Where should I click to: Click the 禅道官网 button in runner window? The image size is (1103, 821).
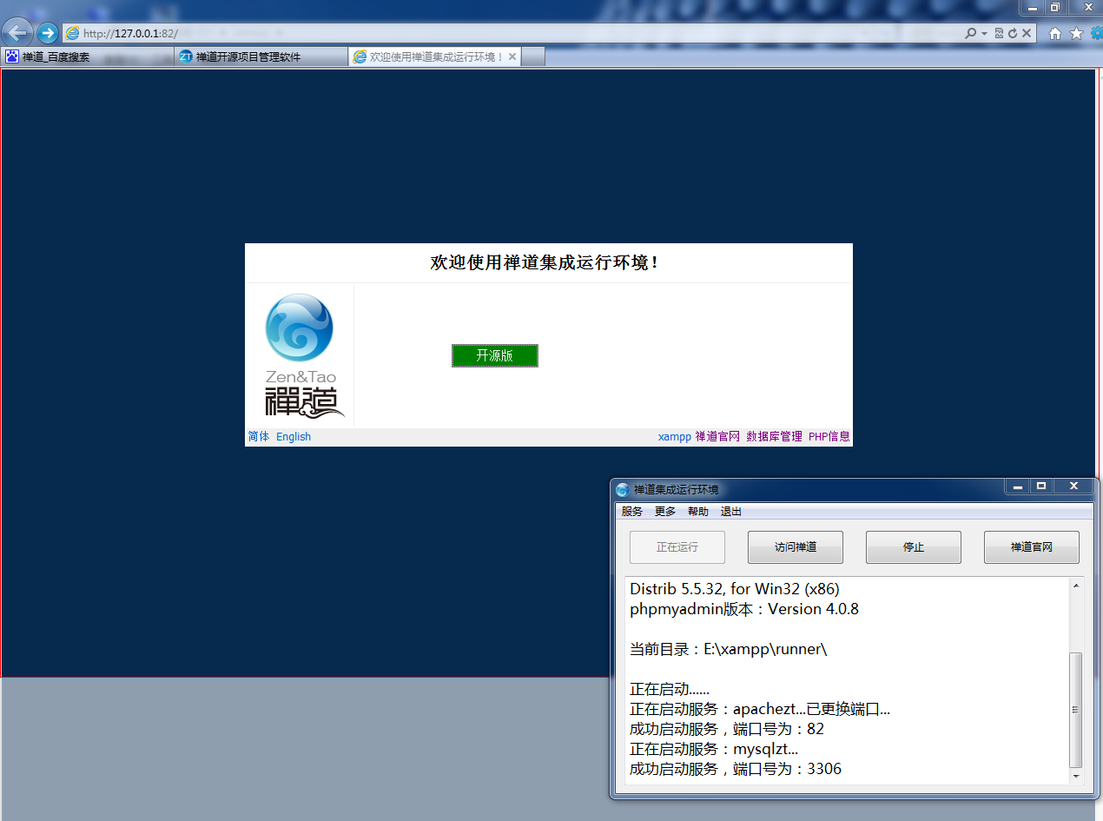pyautogui.click(x=1032, y=547)
